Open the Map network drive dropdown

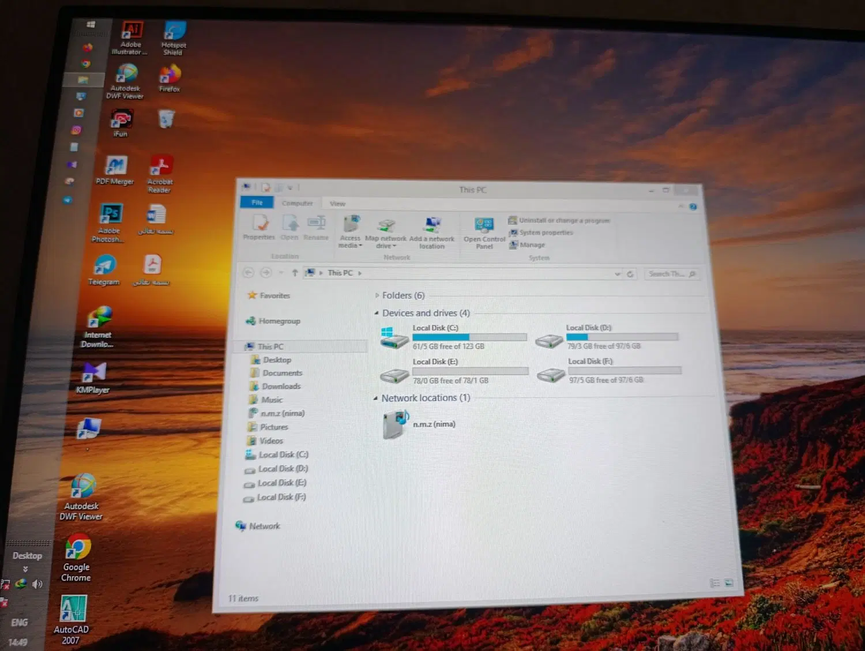[x=386, y=234]
